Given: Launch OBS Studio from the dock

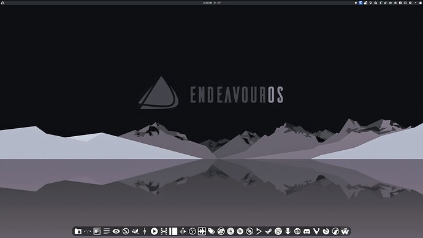Looking at the screenshot, I should coord(192,231).
